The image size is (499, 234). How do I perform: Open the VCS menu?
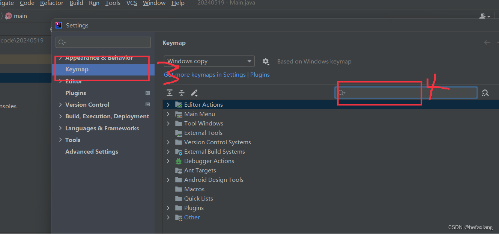132,3
